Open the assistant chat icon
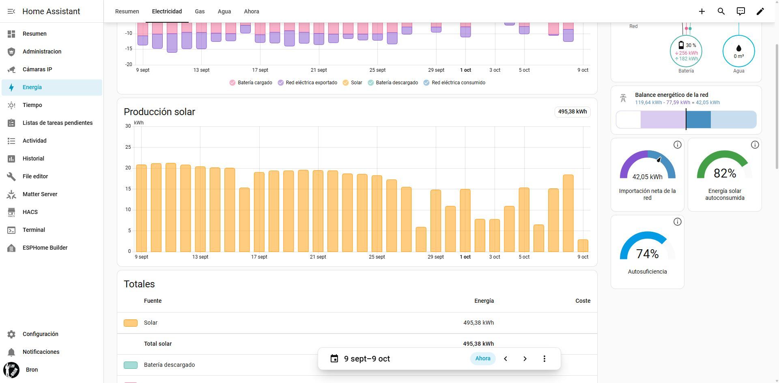Viewport: 779px width, 383px height. click(x=740, y=11)
